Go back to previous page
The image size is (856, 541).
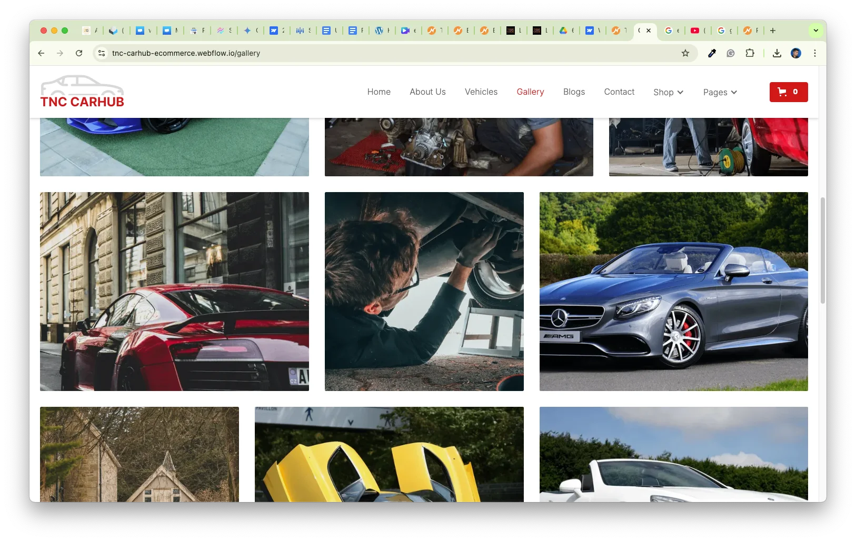click(41, 53)
